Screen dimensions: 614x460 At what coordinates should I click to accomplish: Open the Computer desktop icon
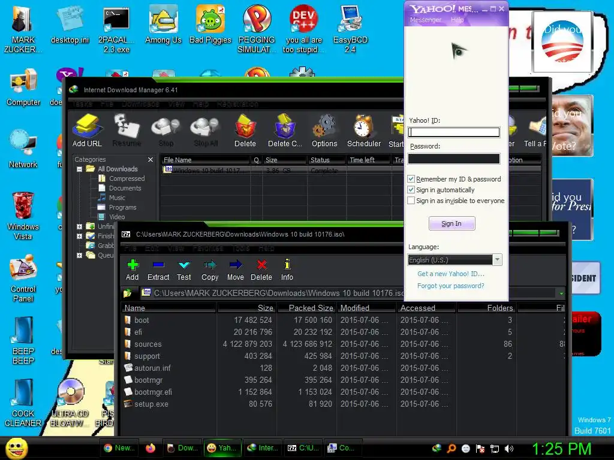(x=24, y=81)
